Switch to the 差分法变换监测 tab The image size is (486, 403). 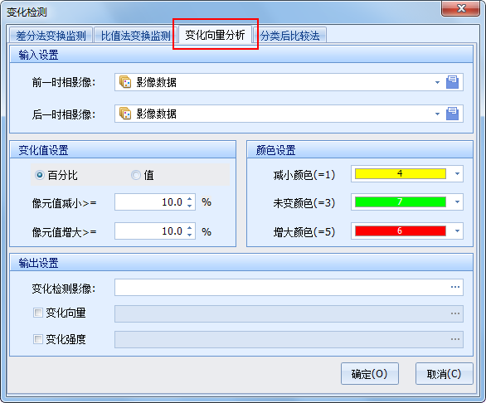[x=51, y=36]
